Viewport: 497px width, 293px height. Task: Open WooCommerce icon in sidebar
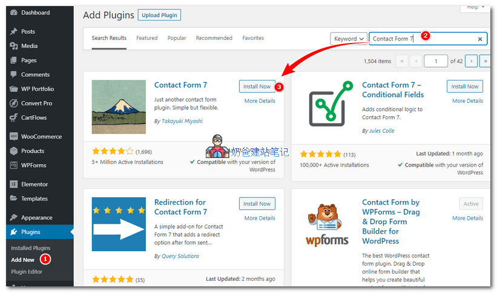pyautogui.click(x=13, y=137)
